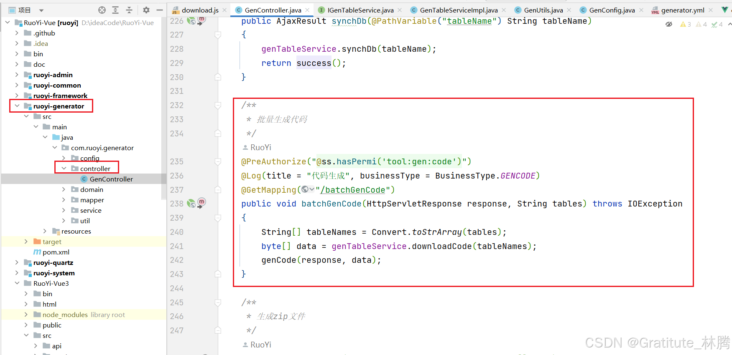
Task: Toggle fold end marker at line 230
Action: [218, 77]
